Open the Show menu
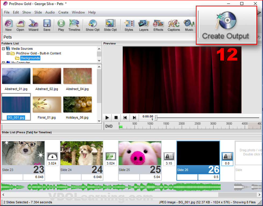The width and height of the screenshot is (263, 206). (27, 12)
